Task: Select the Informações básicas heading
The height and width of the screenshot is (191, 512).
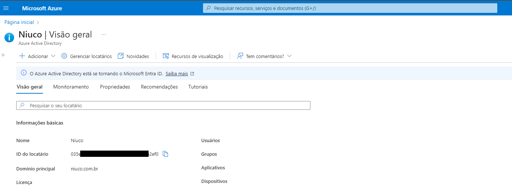Action: [x=40, y=123]
